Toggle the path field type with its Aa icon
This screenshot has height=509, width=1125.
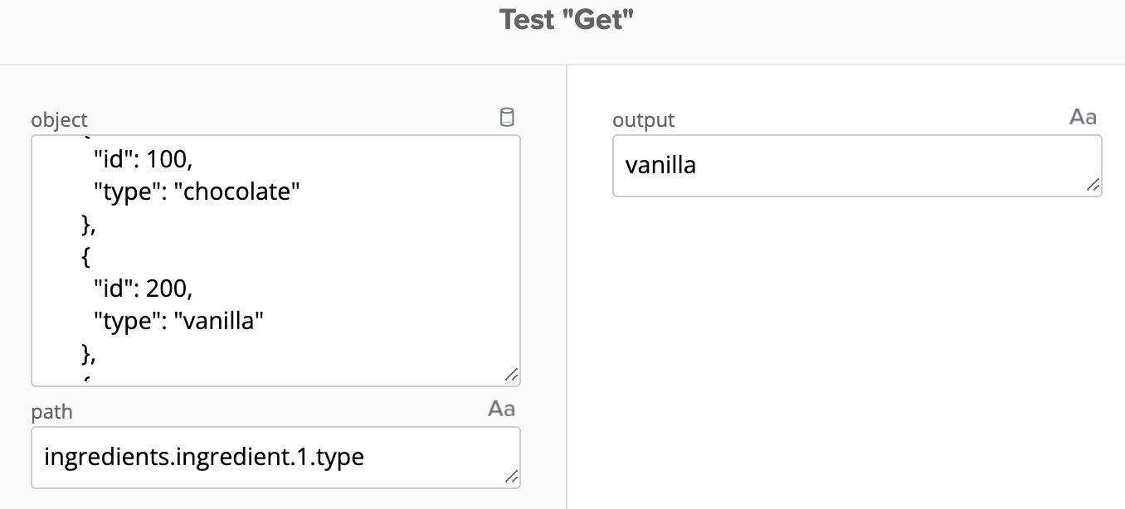tap(501, 407)
